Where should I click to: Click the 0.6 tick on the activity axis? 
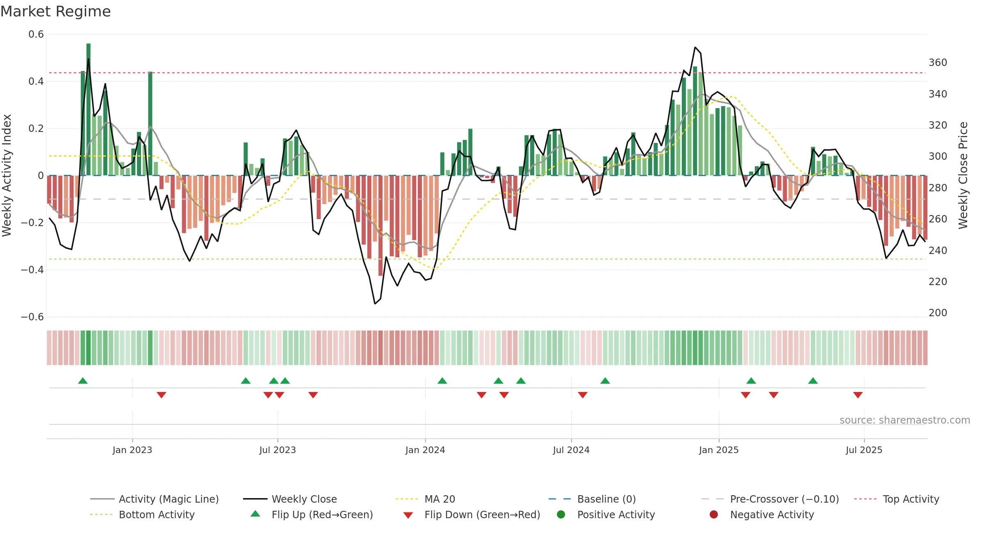tap(36, 34)
